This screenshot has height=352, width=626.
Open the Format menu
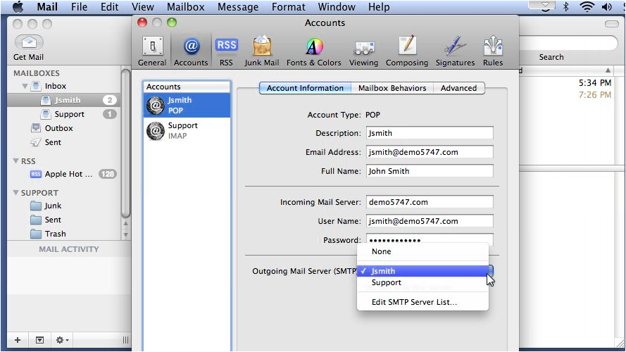pyautogui.click(x=288, y=7)
